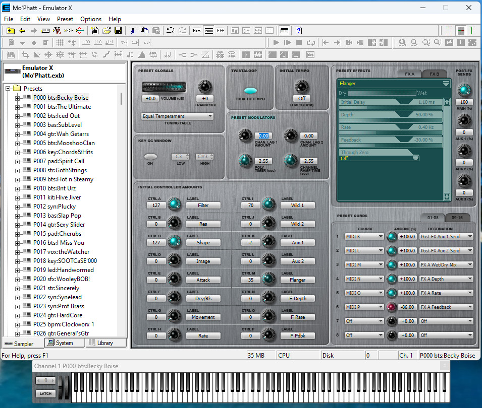Screen dimensions: 482x408
Task: Expand the P007 pad:Spirit Call preset
Action: point(17,162)
